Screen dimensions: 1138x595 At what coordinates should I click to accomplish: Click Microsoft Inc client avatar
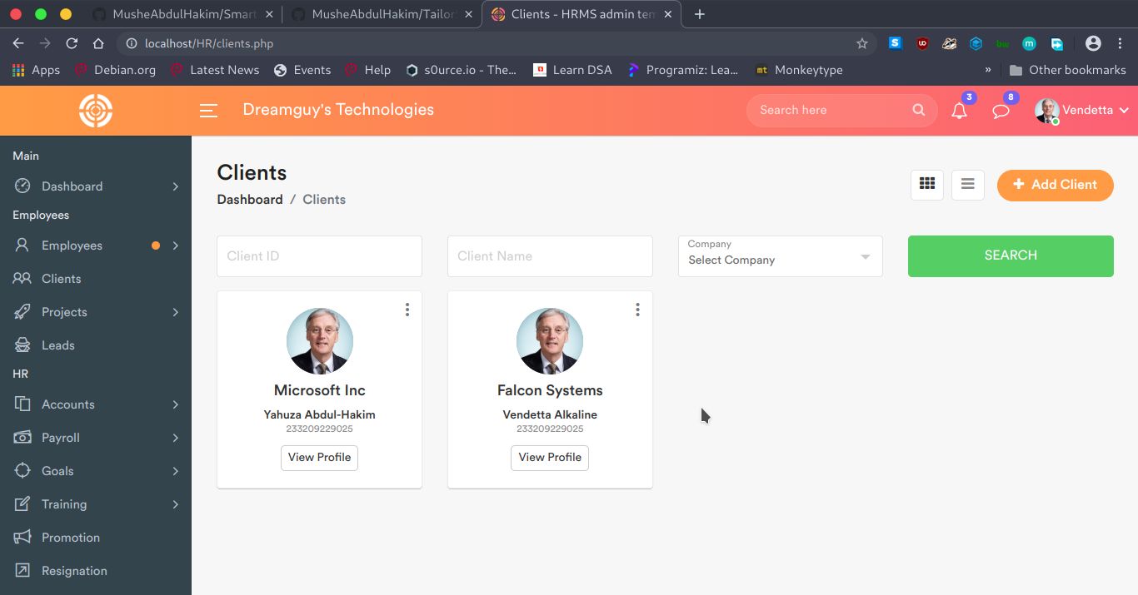pos(320,341)
